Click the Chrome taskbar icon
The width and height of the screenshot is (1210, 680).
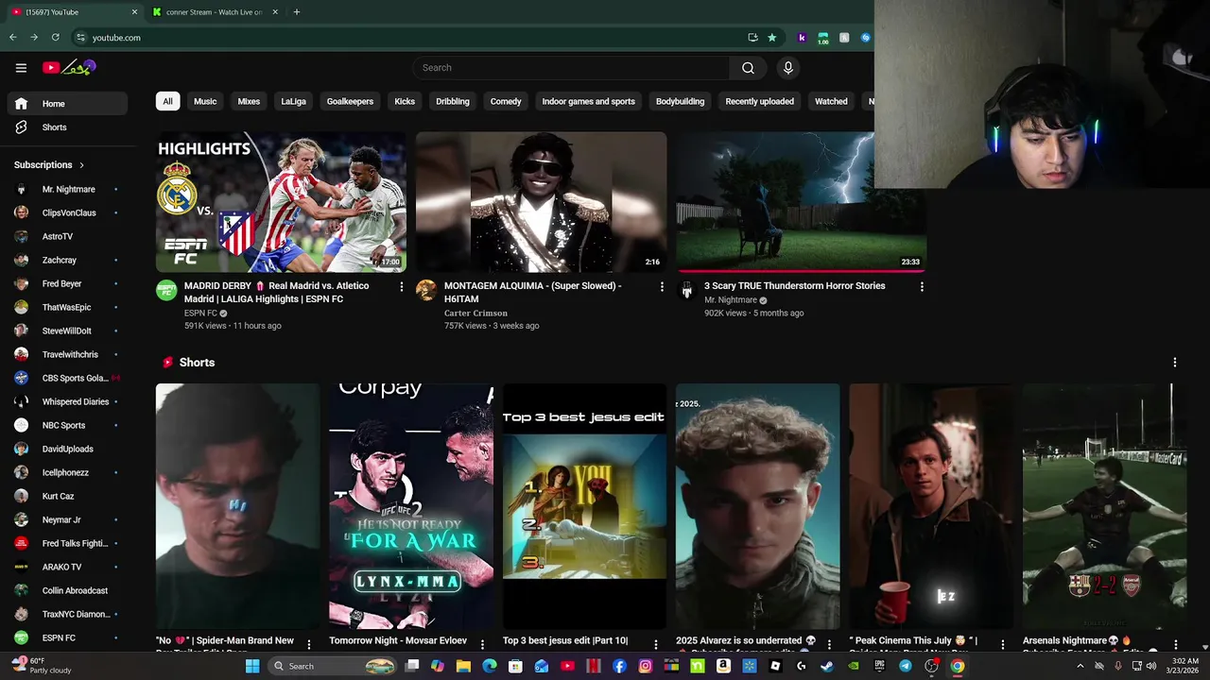coord(958,666)
